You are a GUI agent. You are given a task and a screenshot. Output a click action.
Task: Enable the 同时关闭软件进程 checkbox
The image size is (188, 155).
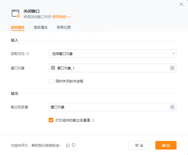point(51,81)
